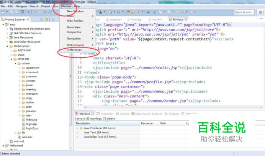
Task: Sort markers by the Description column header
Action: click(x=107, y=123)
